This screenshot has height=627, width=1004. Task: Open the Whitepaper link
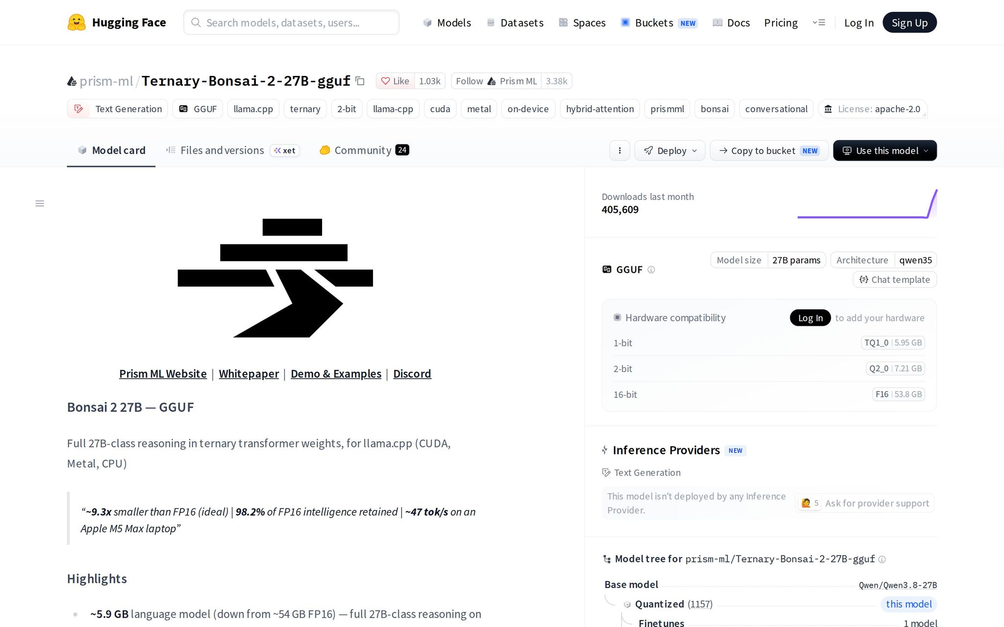(249, 374)
